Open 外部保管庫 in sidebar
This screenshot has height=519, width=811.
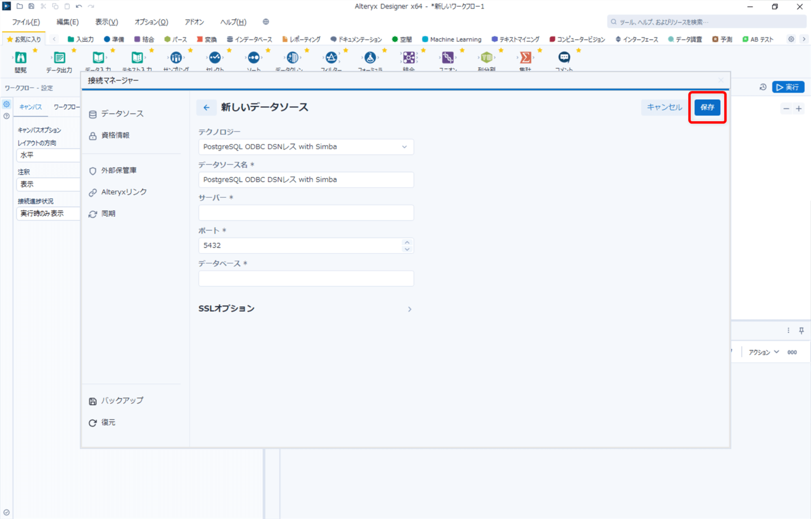pos(112,171)
